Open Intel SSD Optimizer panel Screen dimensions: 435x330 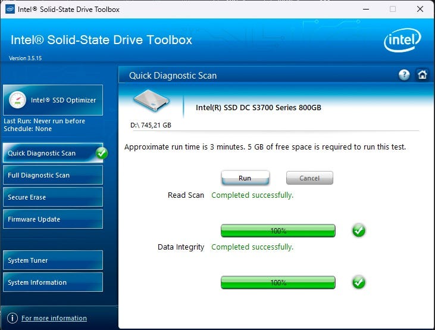click(53, 100)
